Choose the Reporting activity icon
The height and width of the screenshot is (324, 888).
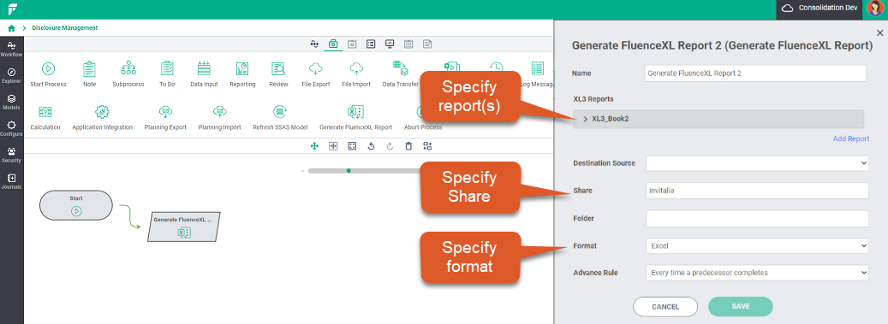(x=242, y=69)
